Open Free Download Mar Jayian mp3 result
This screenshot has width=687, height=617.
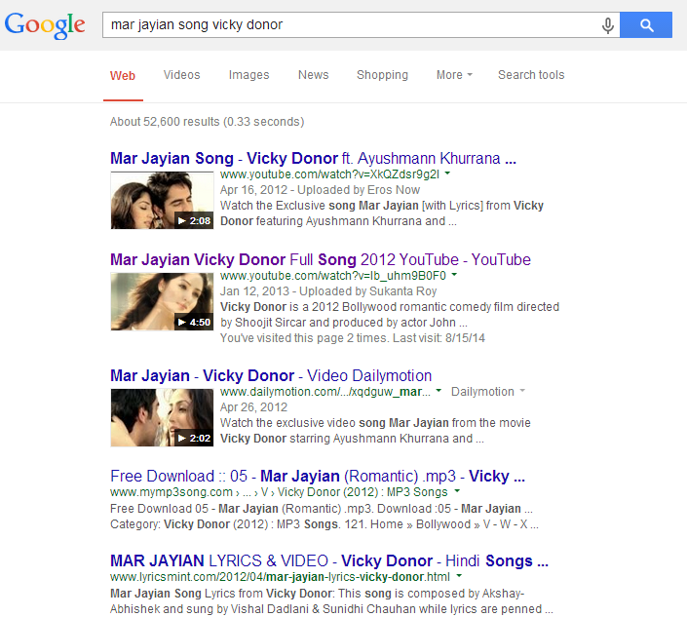coord(318,476)
